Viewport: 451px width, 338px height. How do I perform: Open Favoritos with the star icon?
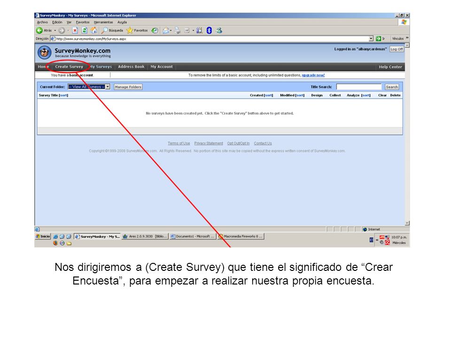point(130,31)
